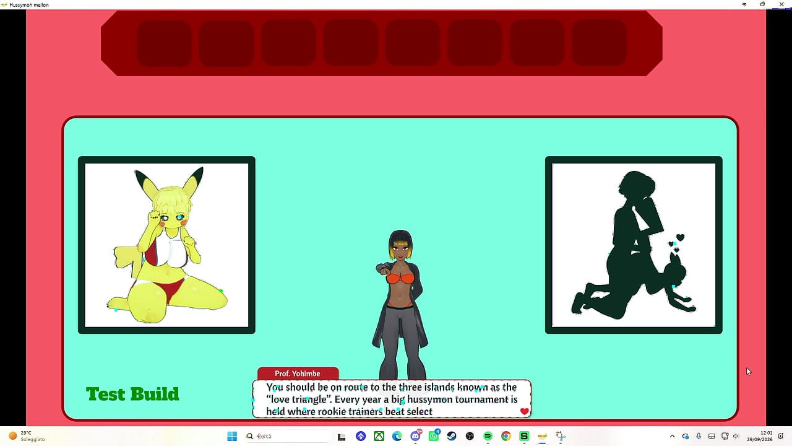Open the volume control in system tray
The image size is (792, 446).
[736, 436]
